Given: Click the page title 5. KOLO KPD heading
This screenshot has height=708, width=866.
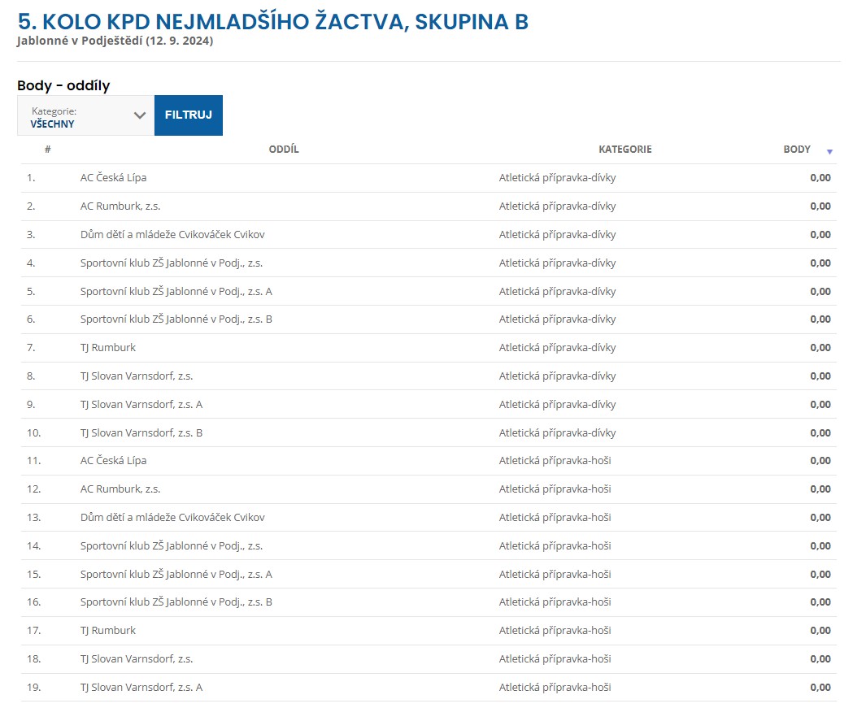Looking at the screenshot, I should 273,21.
